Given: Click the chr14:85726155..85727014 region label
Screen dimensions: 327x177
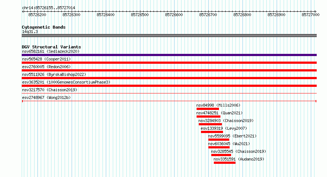Looking at the screenshot, I should click(x=48, y=8).
